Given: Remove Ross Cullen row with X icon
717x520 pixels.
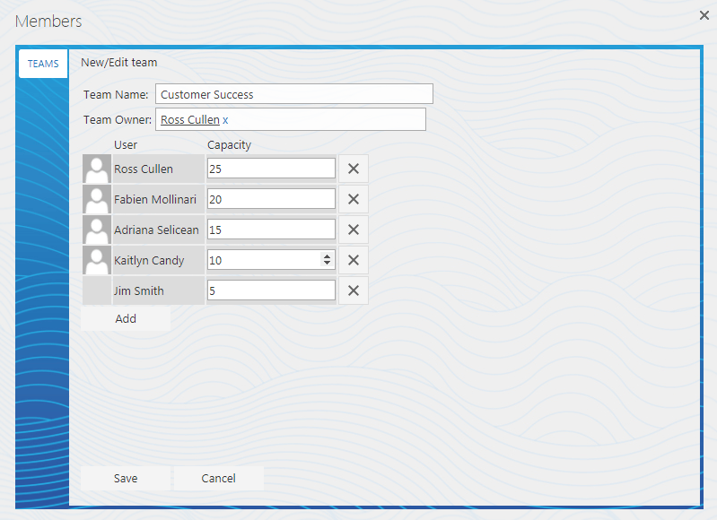Looking at the screenshot, I should (354, 169).
